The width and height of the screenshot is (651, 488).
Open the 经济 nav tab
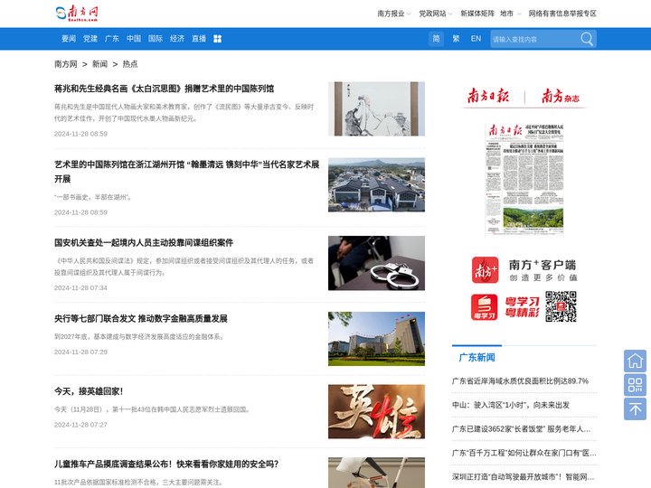tap(177, 39)
